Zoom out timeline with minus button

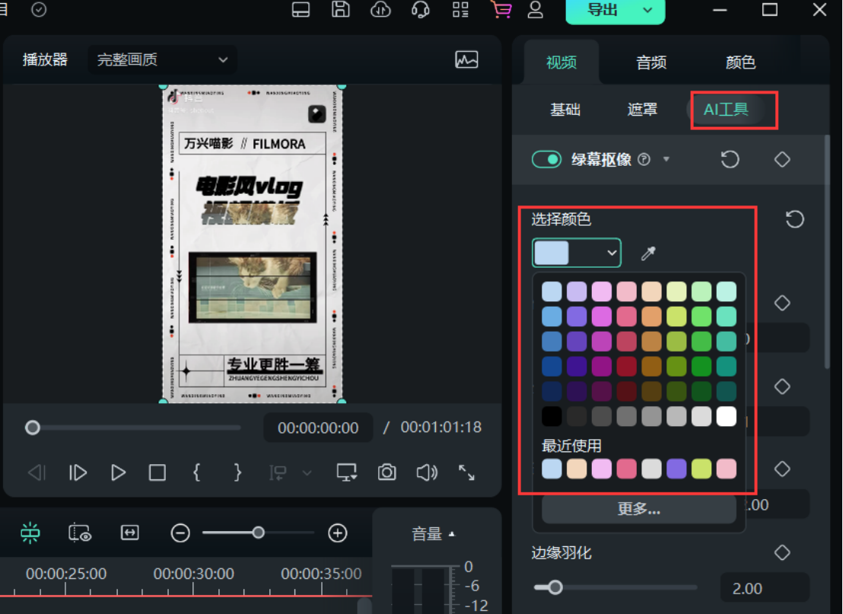pos(180,533)
